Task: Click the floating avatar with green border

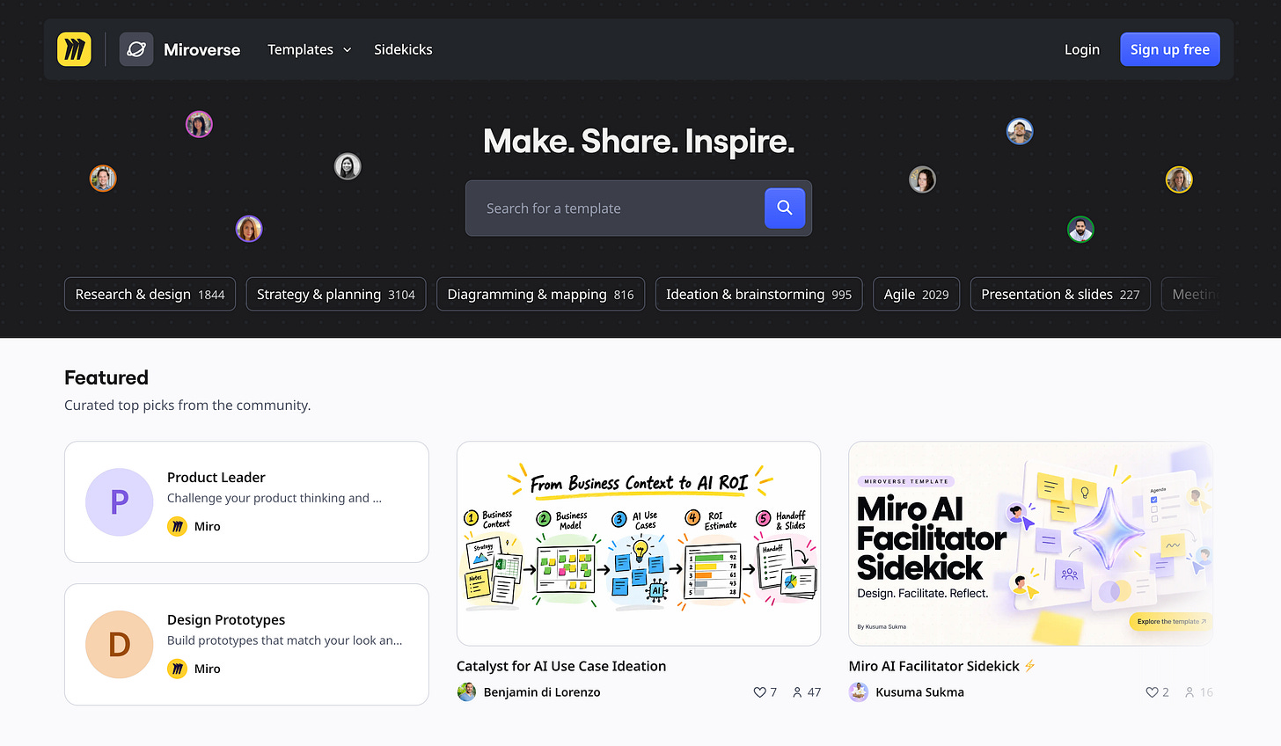Action: (1080, 230)
